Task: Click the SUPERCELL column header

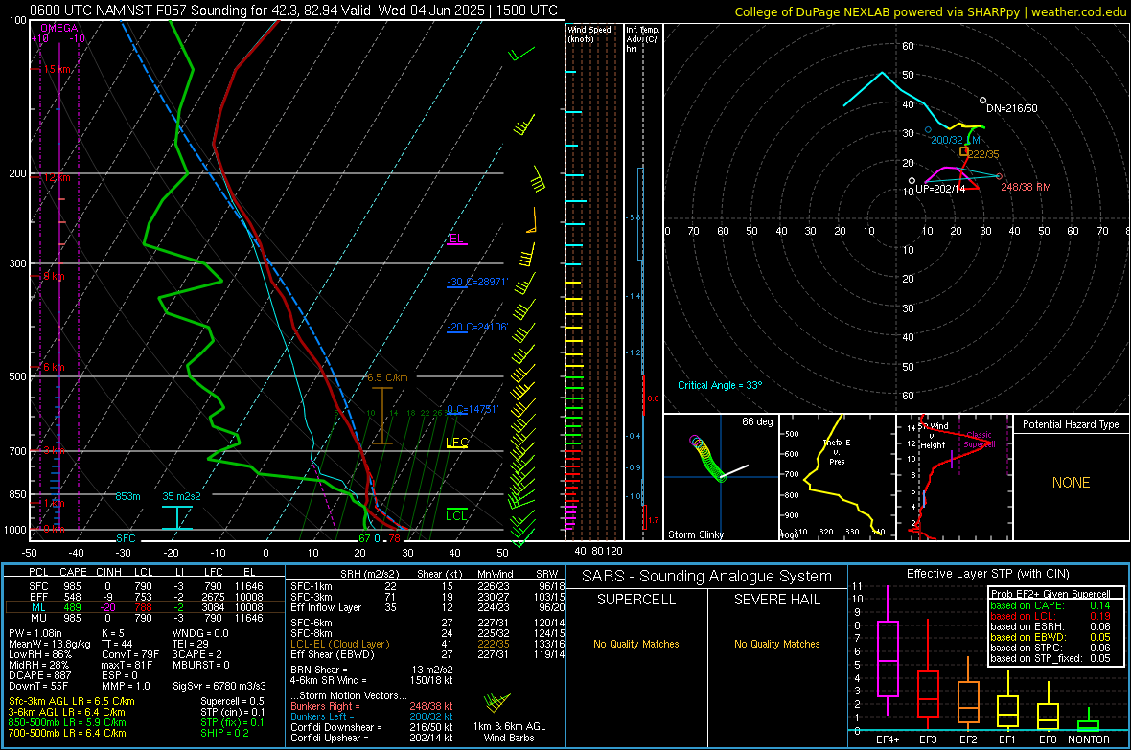Action: pyautogui.click(x=636, y=600)
